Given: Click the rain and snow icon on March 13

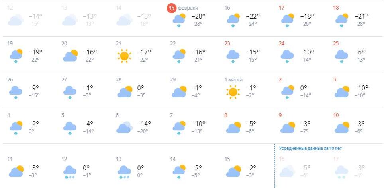Looking at the screenshot, I should coord(124,172).
